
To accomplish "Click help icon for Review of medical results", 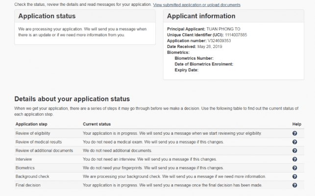I will click(294, 142).
